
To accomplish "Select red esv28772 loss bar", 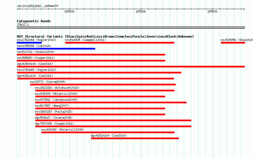I will pos(103,85).
